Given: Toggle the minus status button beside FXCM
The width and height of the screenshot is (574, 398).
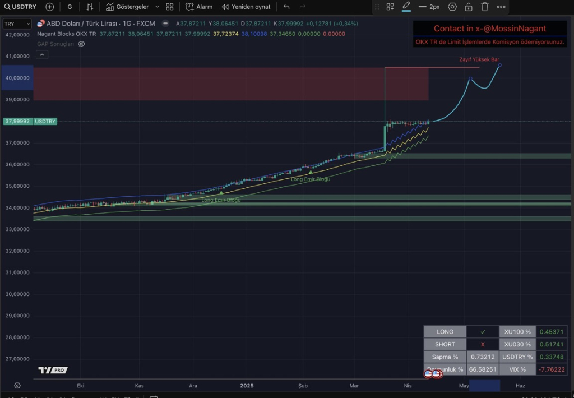Looking at the screenshot, I should 165,24.
